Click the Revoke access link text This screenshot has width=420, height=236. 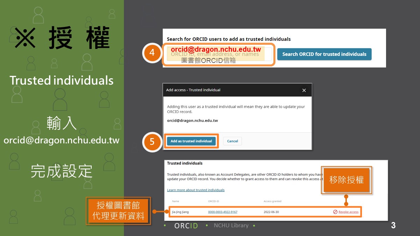[x=348, y=212]
